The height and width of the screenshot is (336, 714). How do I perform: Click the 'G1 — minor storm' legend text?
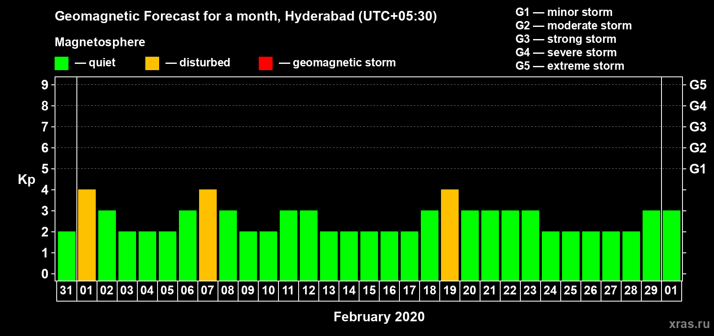point(564,12)
